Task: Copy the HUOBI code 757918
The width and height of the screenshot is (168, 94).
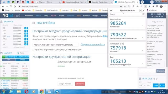Action: tap(118, 48)
